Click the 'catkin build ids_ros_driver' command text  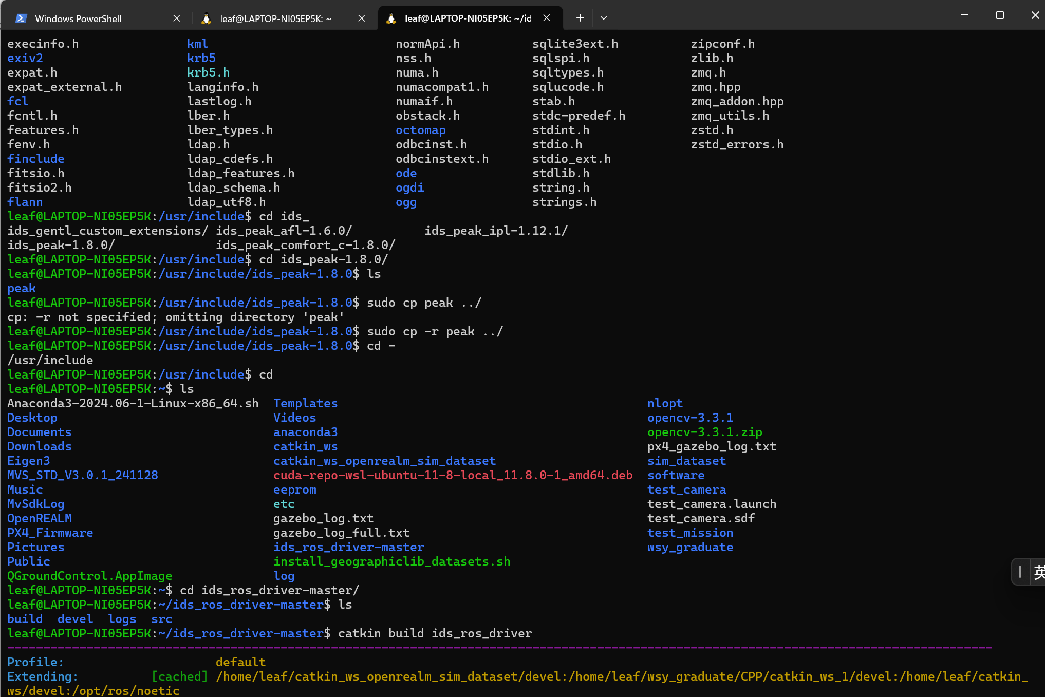435,633
